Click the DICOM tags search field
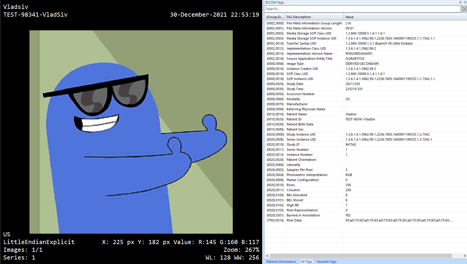 (362, 9)
